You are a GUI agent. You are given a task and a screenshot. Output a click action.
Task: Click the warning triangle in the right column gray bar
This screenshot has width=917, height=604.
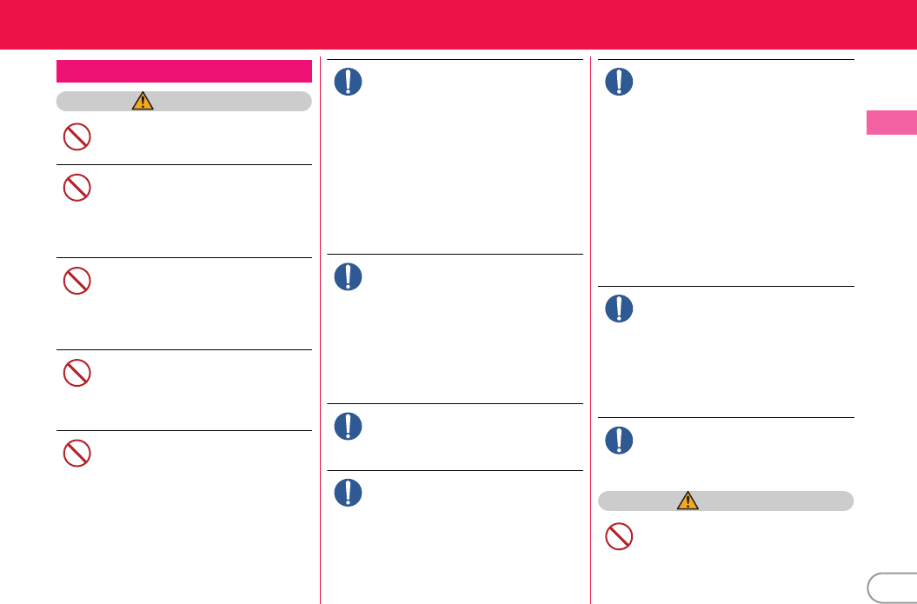[x=688, y=500]
